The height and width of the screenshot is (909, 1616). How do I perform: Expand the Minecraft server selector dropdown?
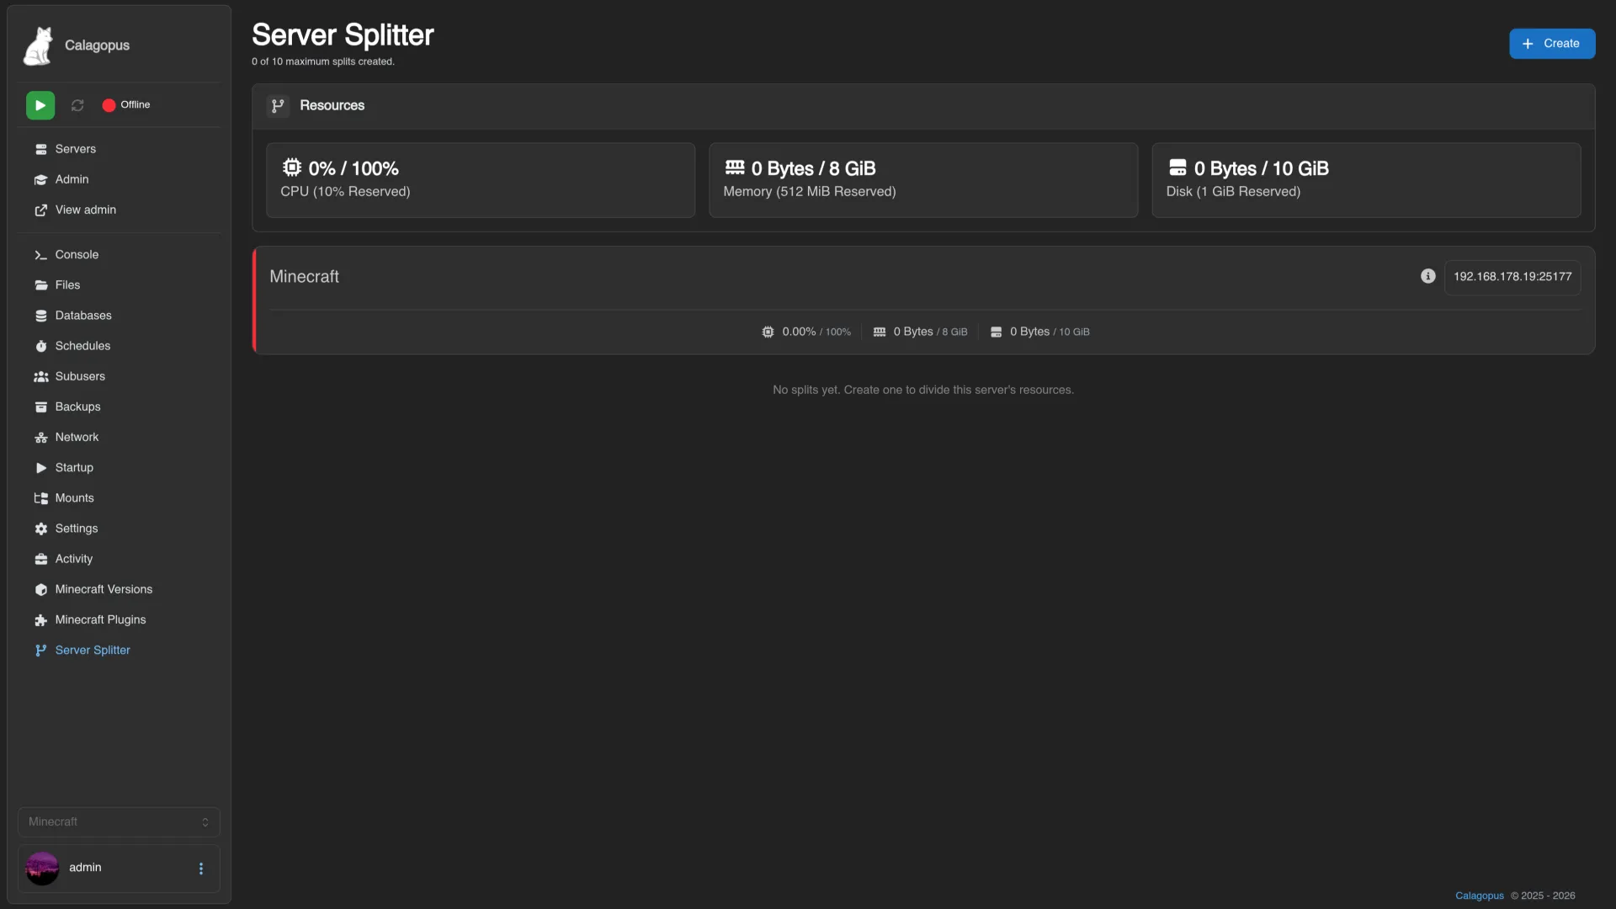pyautogui.click(x=119, y=821)
